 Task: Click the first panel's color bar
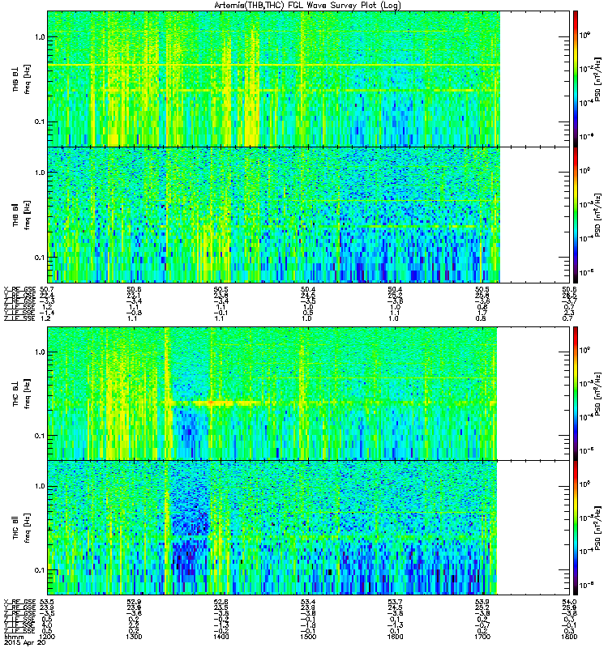point(576,79)
